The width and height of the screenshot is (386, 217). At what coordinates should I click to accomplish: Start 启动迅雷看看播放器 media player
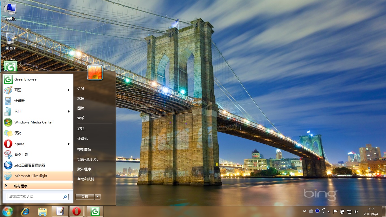point(29,165)
